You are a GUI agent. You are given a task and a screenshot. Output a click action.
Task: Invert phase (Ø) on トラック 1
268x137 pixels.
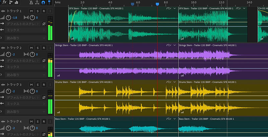pos(44,24)
